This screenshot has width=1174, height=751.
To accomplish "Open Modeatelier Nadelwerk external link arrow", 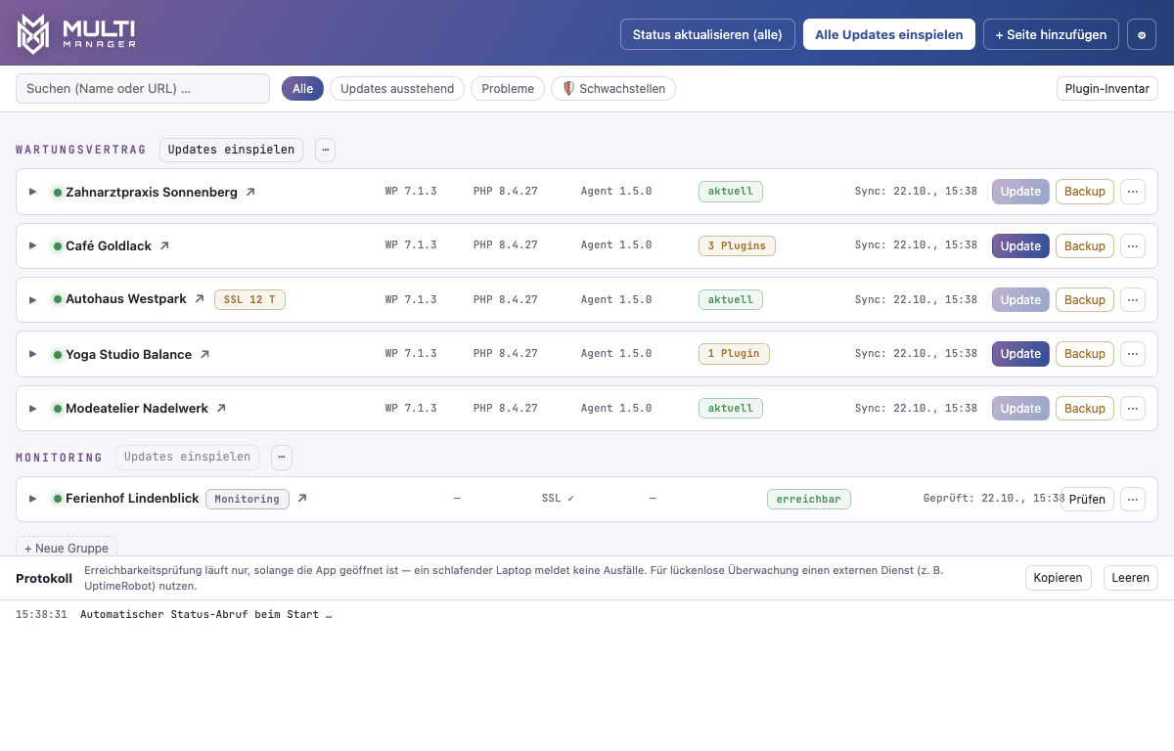I will tap(221, 408).
